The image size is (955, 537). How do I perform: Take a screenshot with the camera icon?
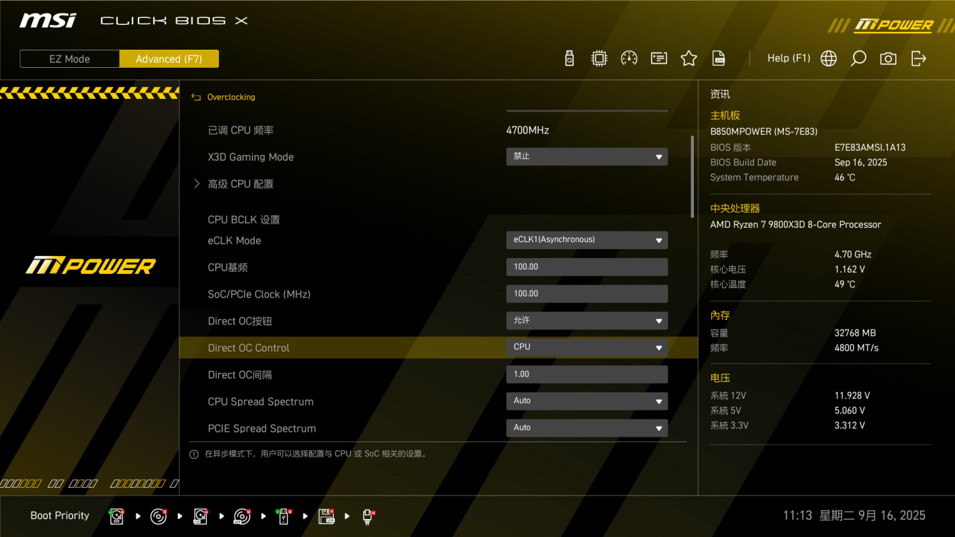tap(888, 59)
